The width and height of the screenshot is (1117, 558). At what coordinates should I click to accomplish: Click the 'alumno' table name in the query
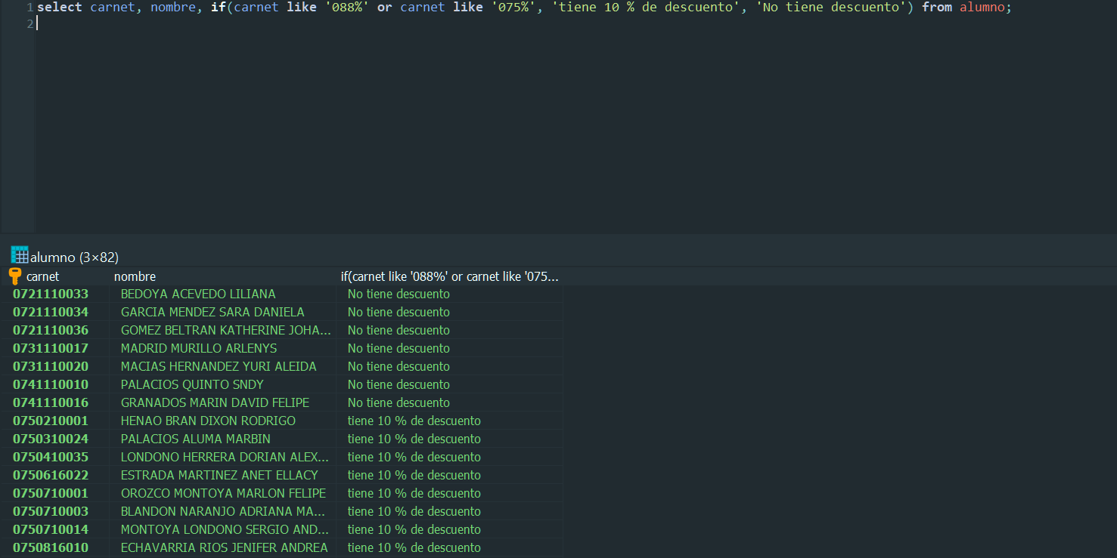[x=982, y=7]
